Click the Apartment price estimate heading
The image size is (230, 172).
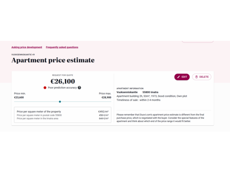53,60
